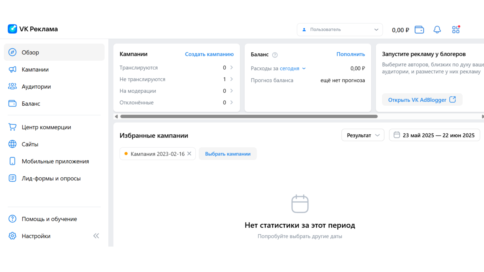Click the ещё нет прогноза text

343,80
